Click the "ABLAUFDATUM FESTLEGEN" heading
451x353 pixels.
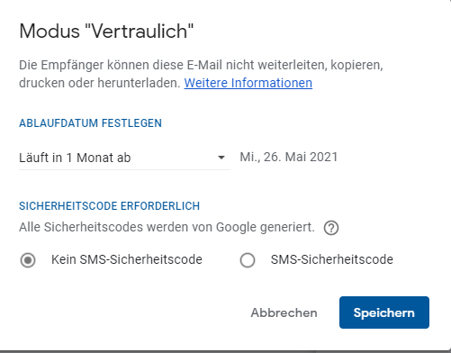[x=90, y=123]
